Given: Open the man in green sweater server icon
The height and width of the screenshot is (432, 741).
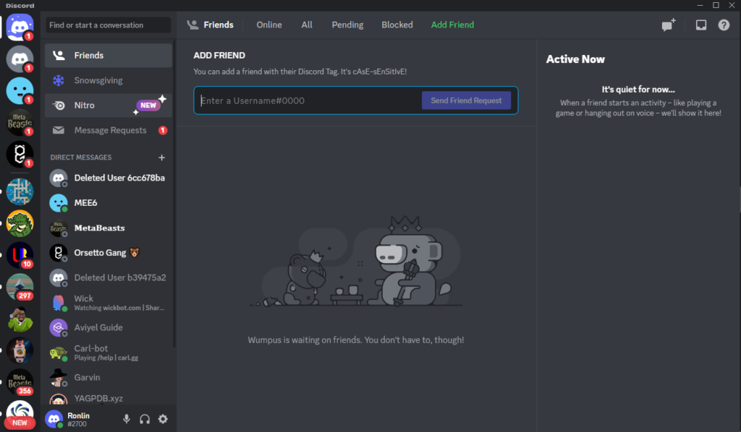Looking at the screenshot, I should pos(20,319).
